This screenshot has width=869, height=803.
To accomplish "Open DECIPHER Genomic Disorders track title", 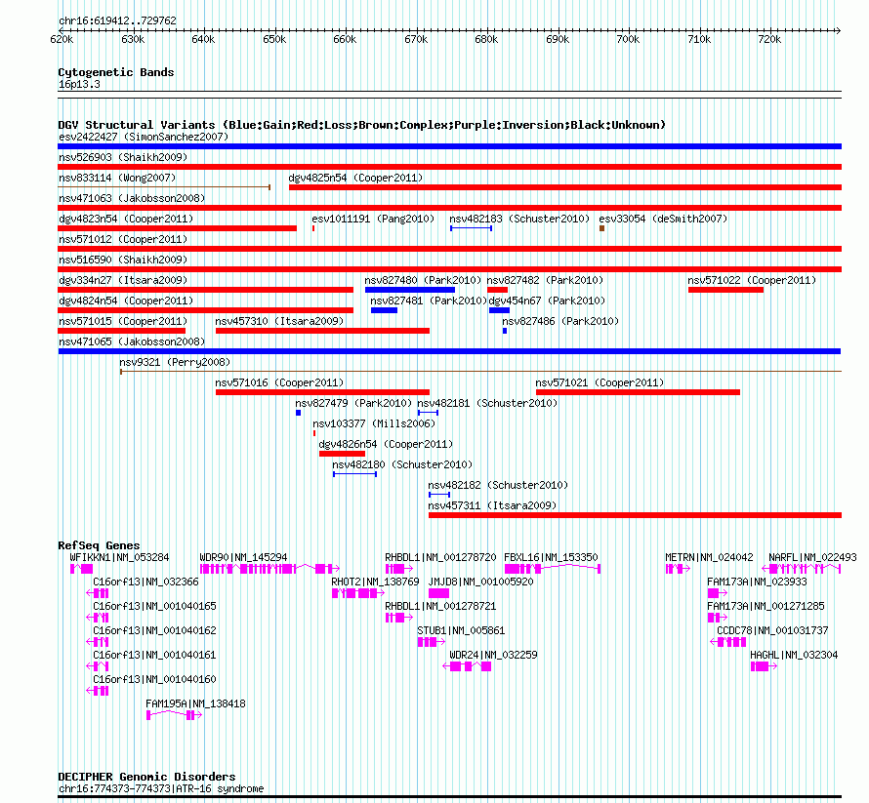I will pos(146,777).
